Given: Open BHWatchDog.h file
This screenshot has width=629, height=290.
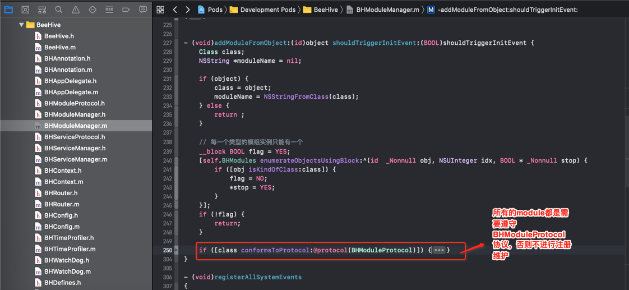Looking at the screenshot, I should coord(62,260).
